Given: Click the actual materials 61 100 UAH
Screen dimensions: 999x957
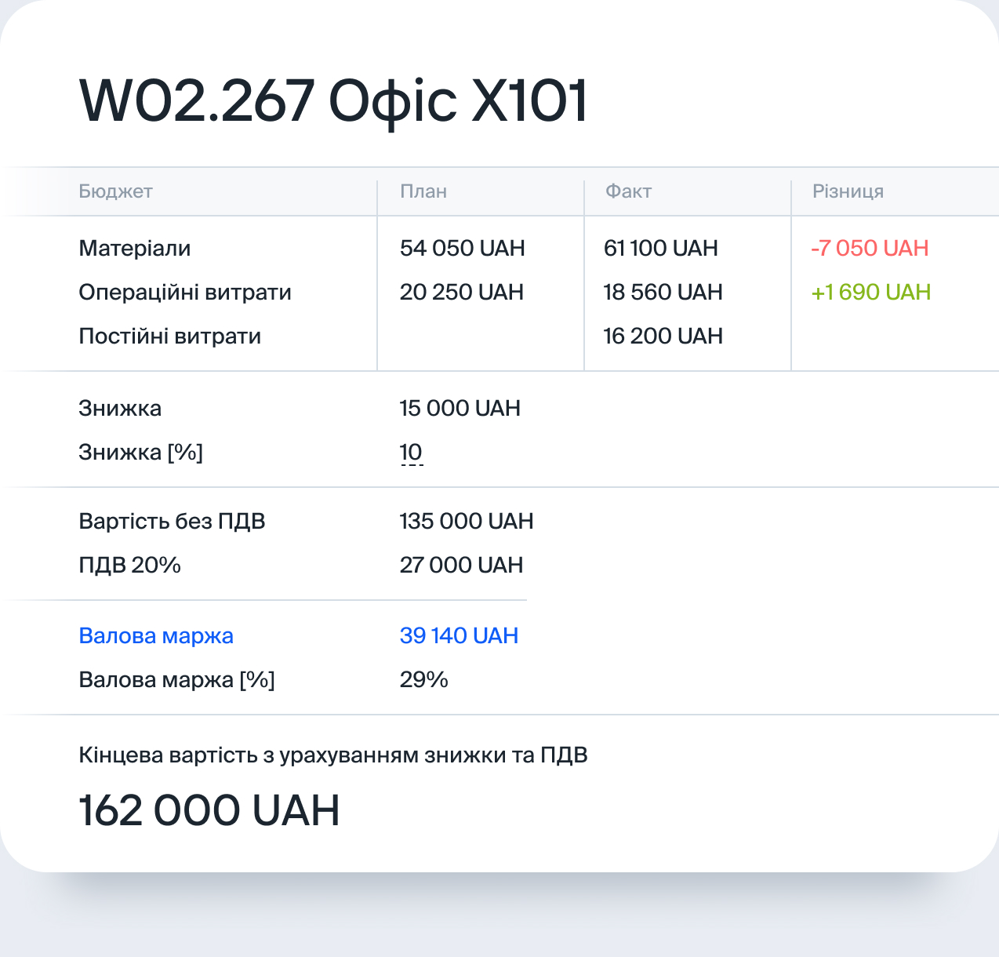Looking at the screenshot, I should click(x=660, y=248).
